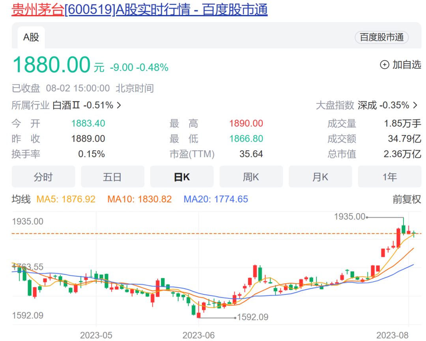Viewport: 426px width, 341px height.
Task: Click the 今开 value 1883.40
Action: 88,124
